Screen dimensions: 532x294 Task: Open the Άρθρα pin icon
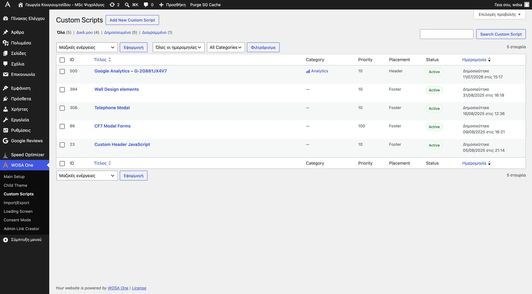[6, 32]
